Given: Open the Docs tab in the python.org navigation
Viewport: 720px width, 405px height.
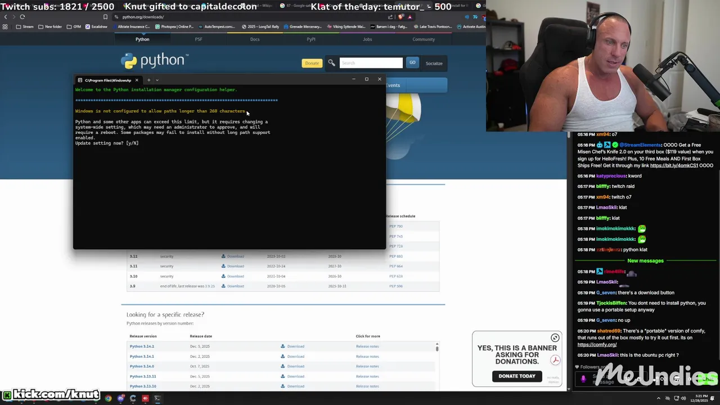Looking at the screenshot, I should click(255, 39).
